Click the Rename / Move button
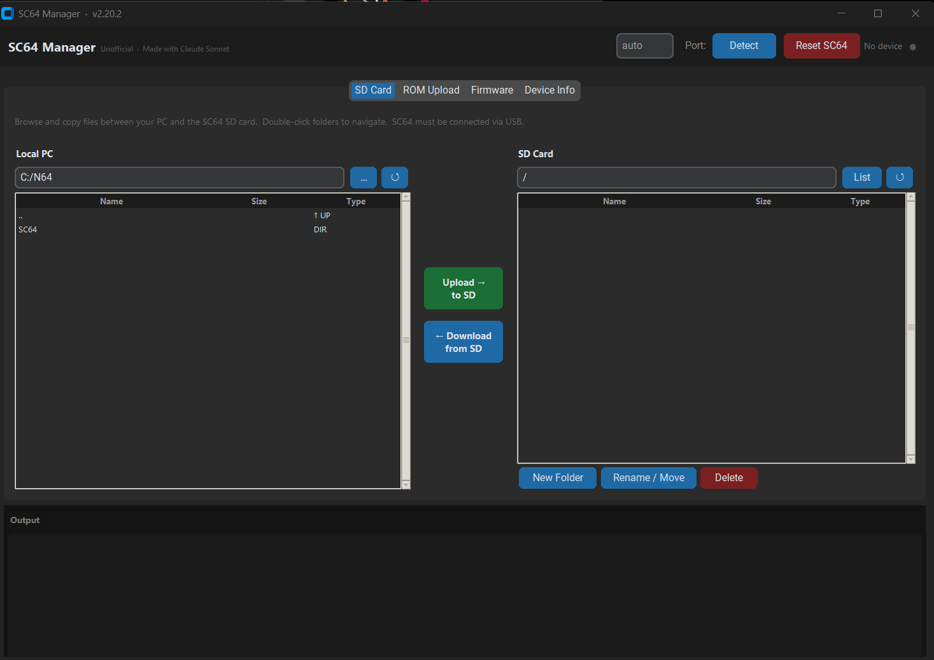Viewport: 934px width, 660px height. (x=649, y=478)
